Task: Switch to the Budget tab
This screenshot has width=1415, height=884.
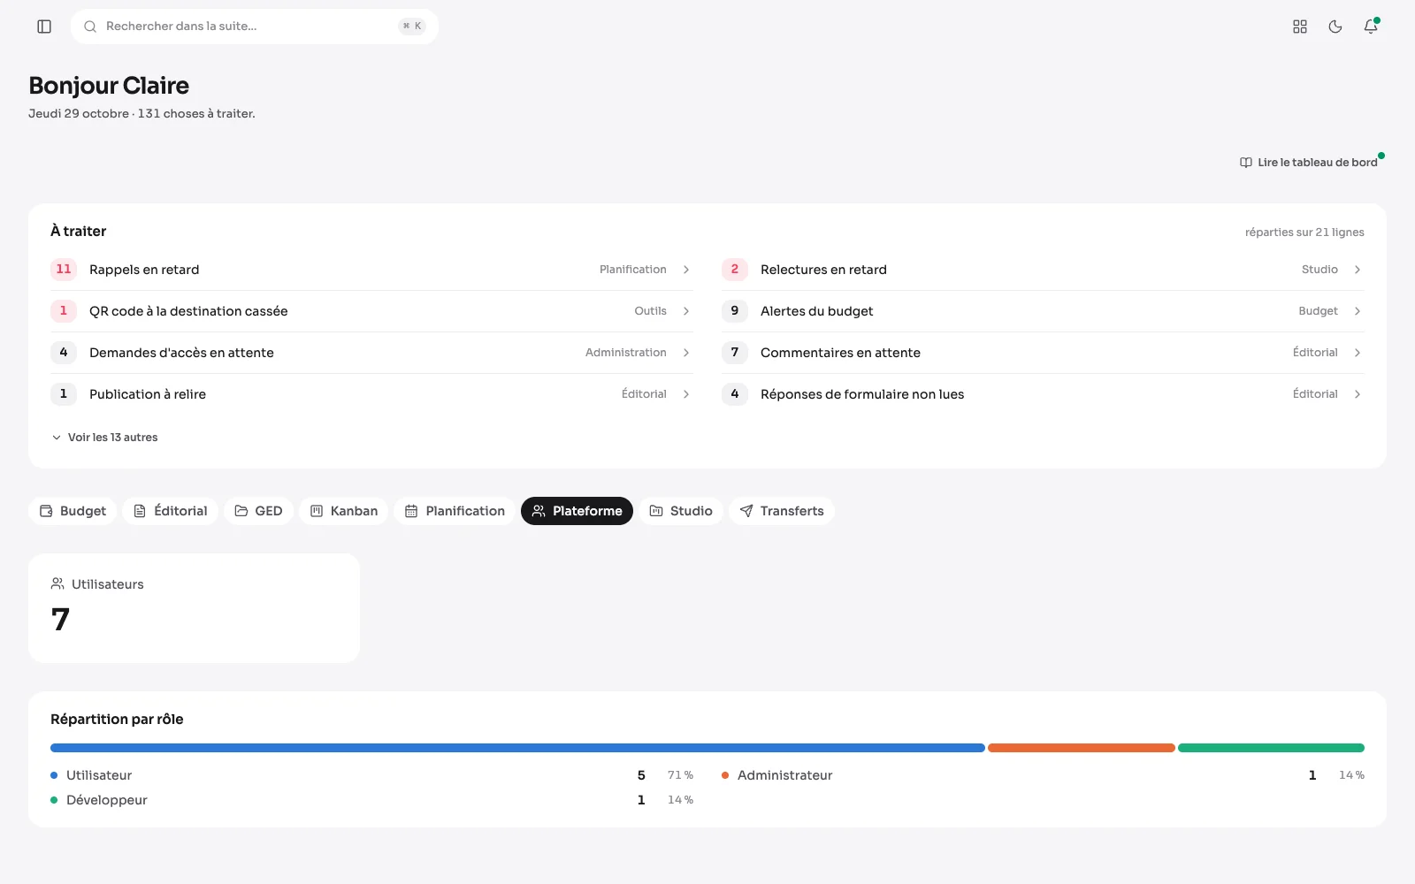Action: coord(73,511)
